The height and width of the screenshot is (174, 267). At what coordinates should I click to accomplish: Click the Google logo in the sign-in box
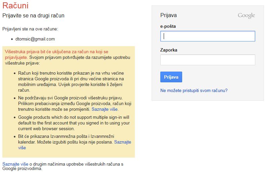tap(246, 15)
